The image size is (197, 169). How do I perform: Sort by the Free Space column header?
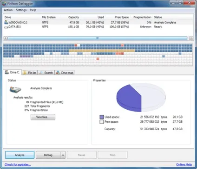[122, 17]
